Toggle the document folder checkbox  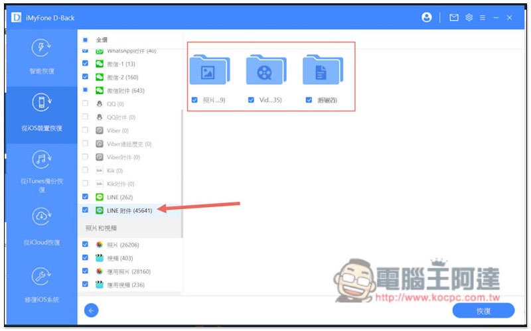pos(309,100)
